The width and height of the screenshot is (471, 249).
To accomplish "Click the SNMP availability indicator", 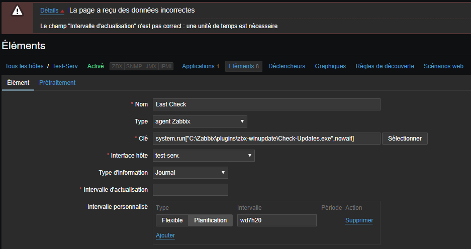I will pos(134,66).
